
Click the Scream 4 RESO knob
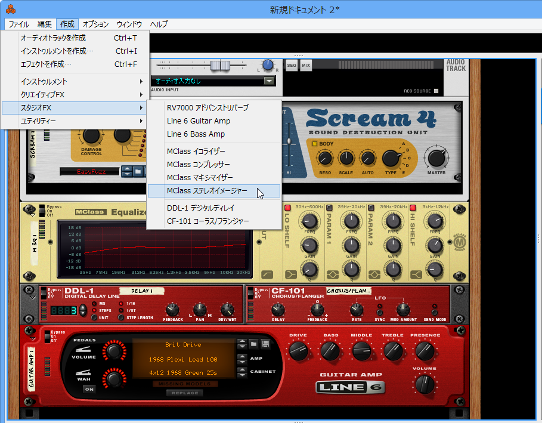[x=324, y=158]
